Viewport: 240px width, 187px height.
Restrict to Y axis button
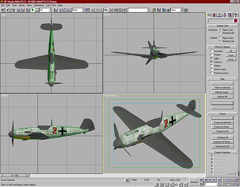point(97,10)
